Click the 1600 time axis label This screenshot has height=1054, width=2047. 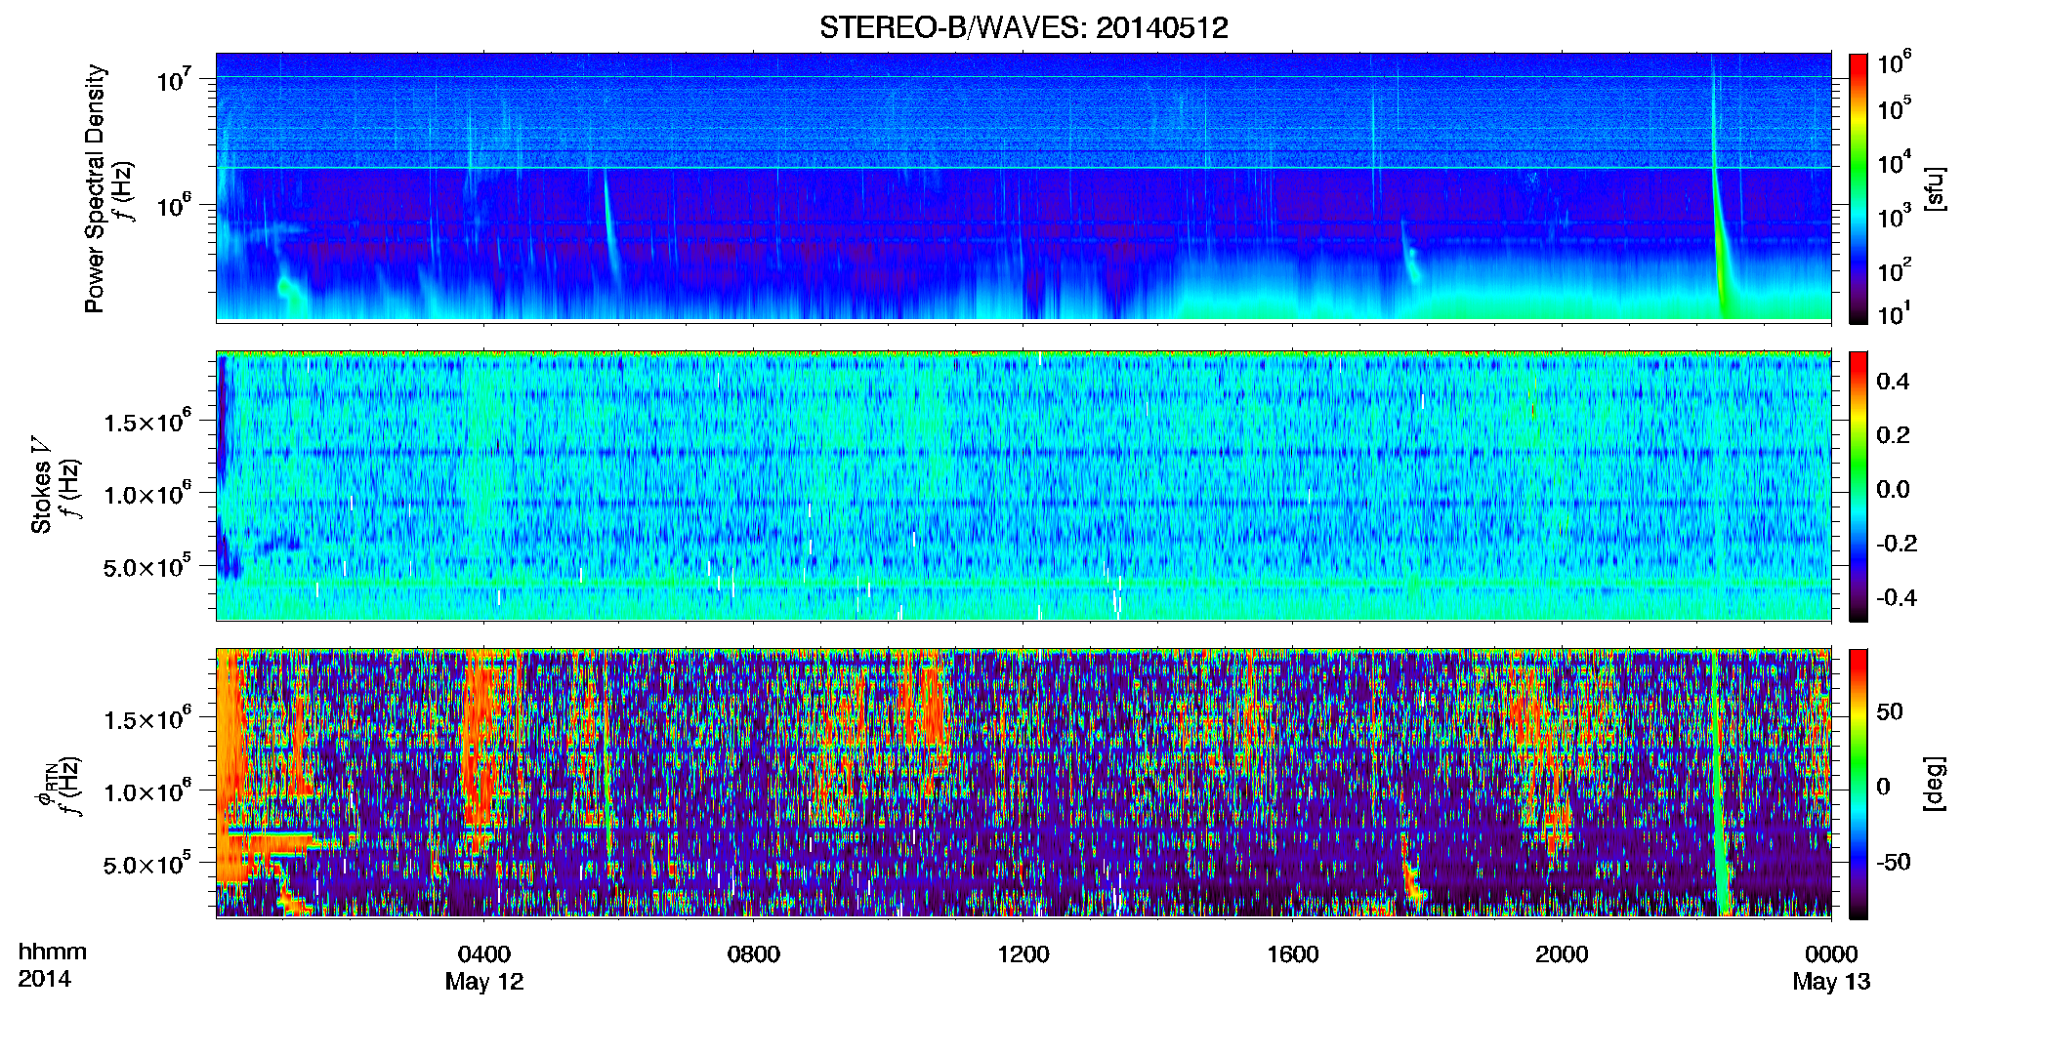1292,954
